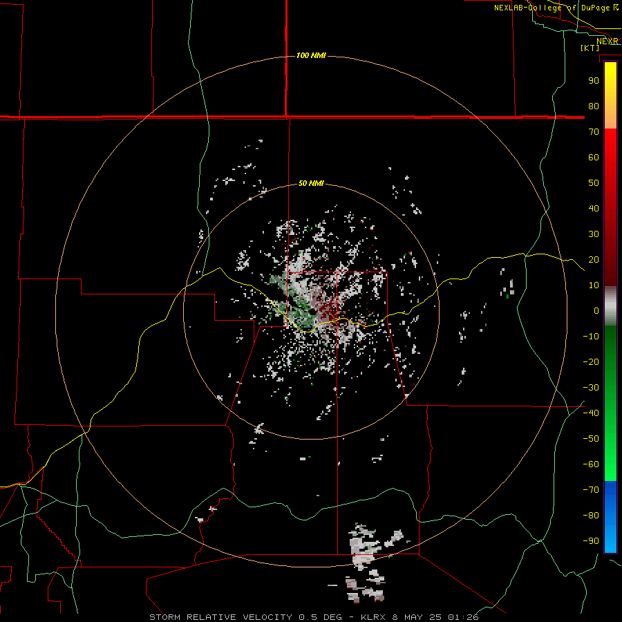The height and width of the screenshot is (622, 622).
Task: Select the positive 50 scale value
Action: 594,183
